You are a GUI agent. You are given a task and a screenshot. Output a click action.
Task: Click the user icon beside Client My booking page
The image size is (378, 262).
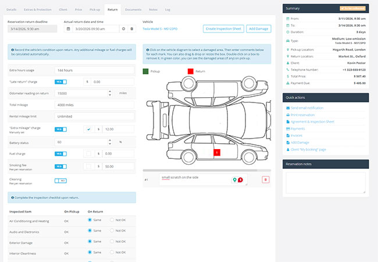(x=288, y=150)
